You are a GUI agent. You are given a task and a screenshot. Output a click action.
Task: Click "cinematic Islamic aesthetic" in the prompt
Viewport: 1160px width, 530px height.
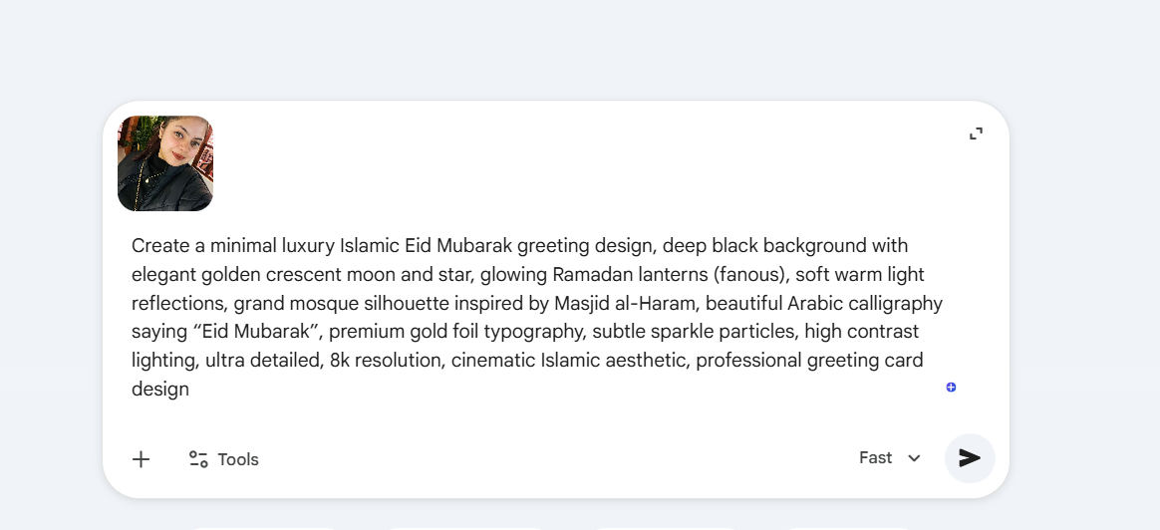point(567,361)
